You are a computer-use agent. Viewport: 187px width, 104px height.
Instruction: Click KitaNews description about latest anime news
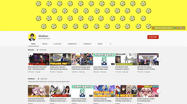pos(49,82)
